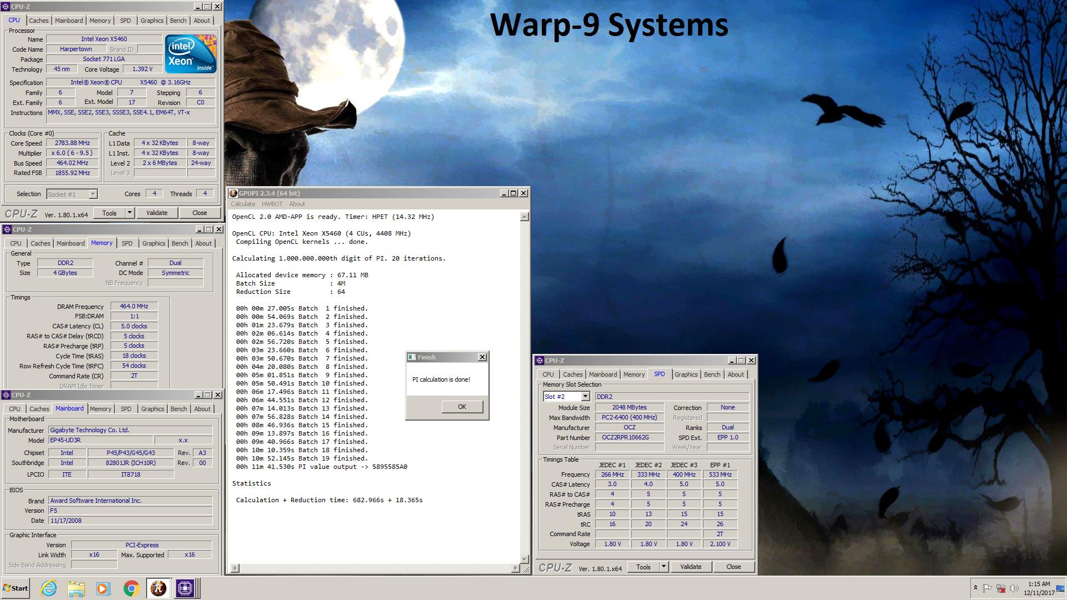Close the Finish dialog with X
The width and height of the screenshot is (1067, 600).
tap(482, 357)
